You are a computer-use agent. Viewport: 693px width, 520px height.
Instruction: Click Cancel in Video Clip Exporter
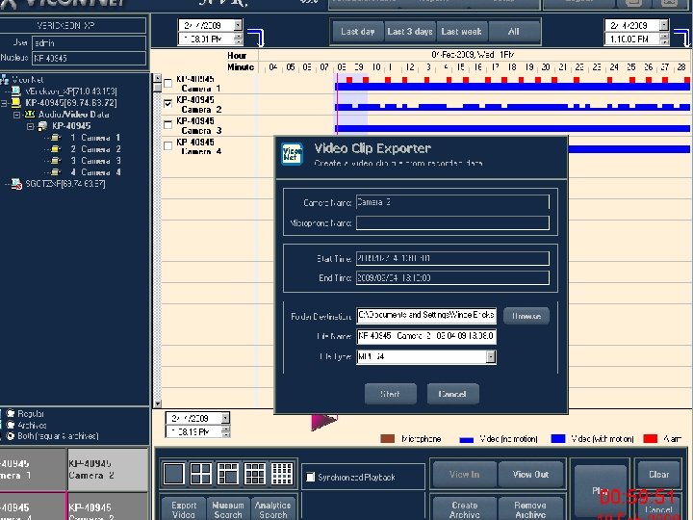click(452, 394)
